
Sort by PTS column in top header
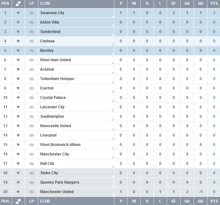[214, 3]
